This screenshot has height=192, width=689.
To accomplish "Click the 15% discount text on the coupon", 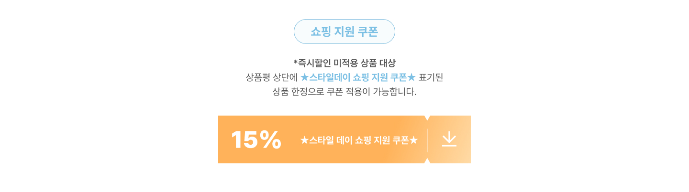I will point(256,140).
